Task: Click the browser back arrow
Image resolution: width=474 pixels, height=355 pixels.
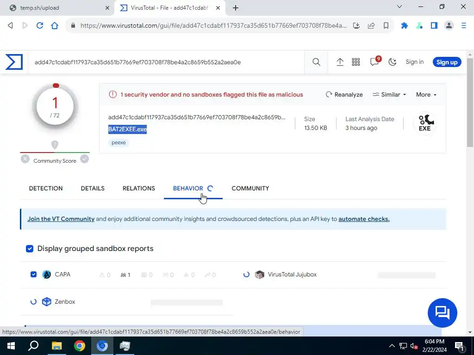Action: 10,25
